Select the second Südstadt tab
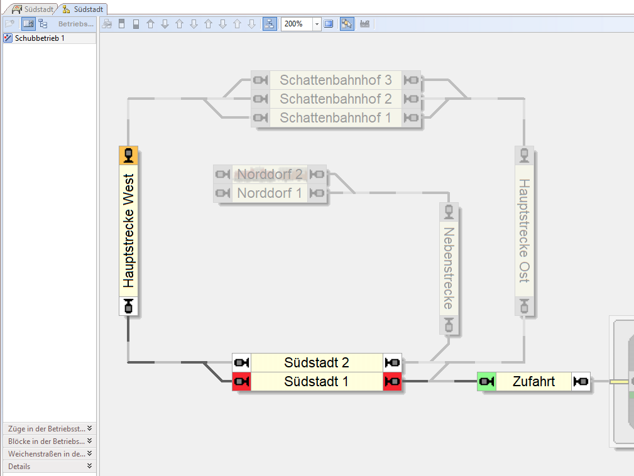Viewport: 634px width, 476px height. tap(83, 9)
